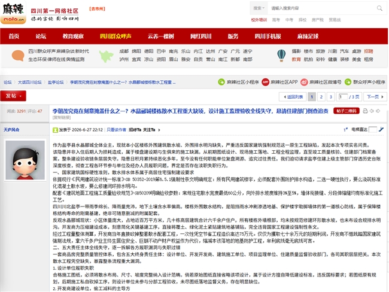389x292 pixels.
Task: Click the 美食 category link
Action: tap(357, 60)
